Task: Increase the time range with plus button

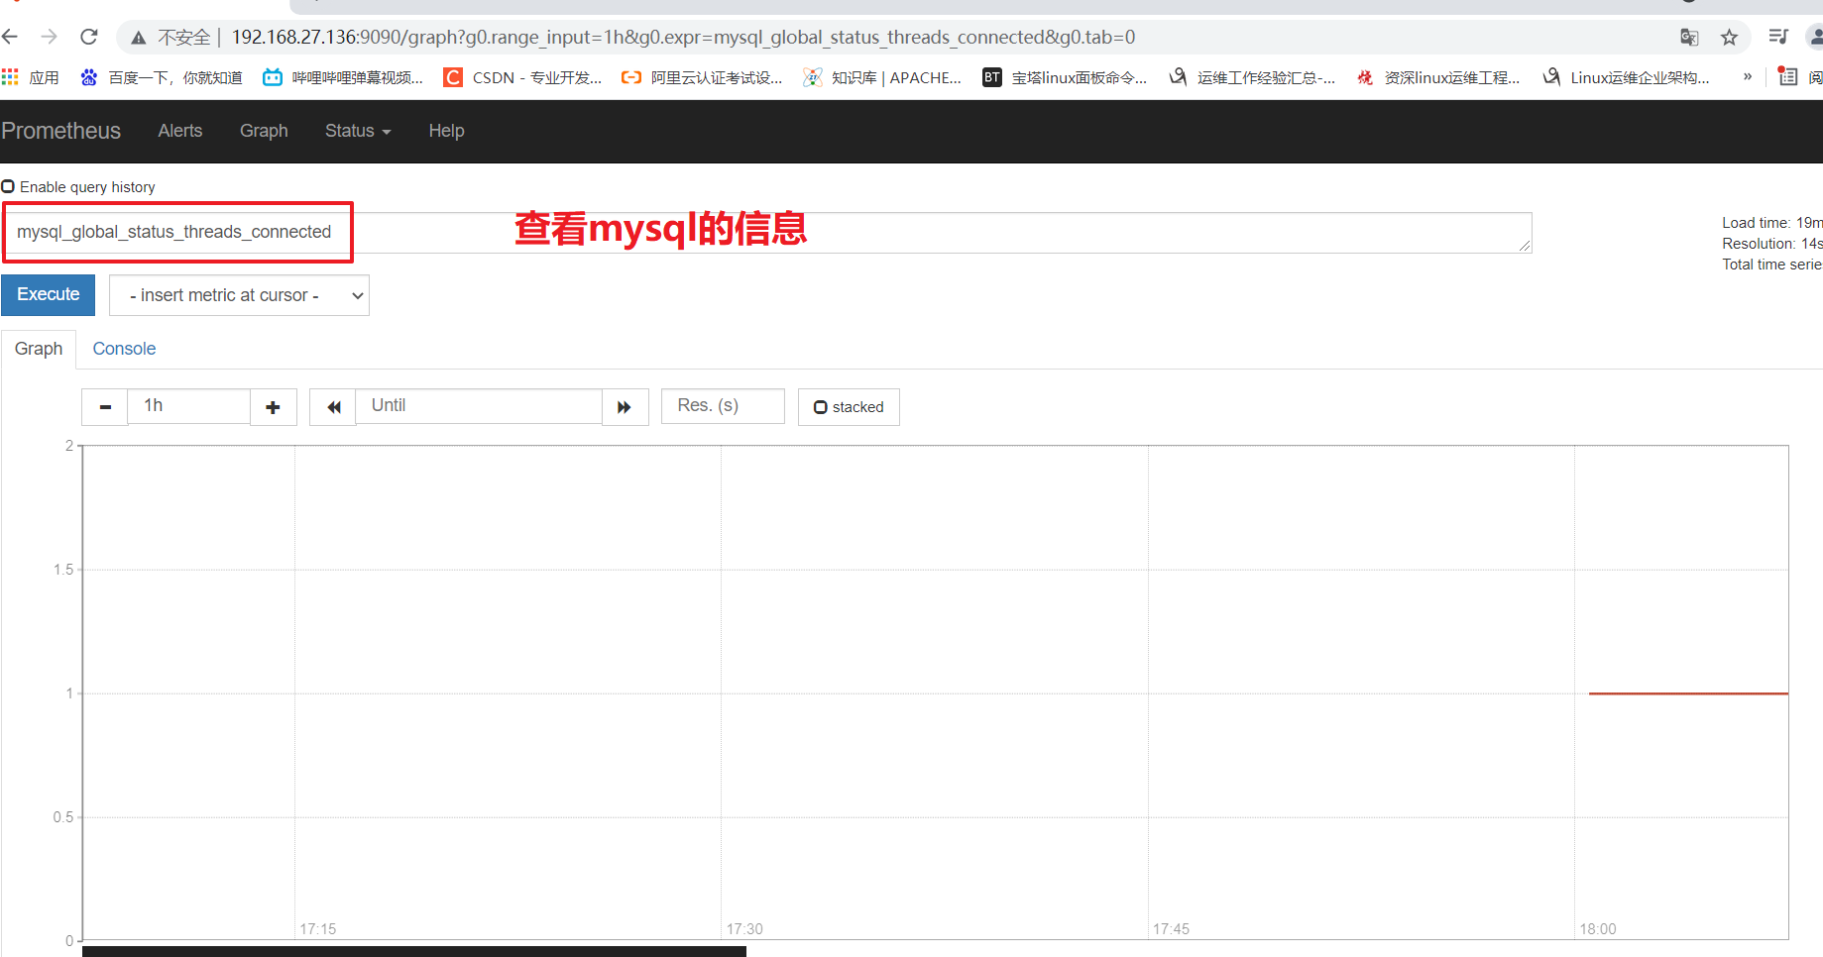Action: 274,407
